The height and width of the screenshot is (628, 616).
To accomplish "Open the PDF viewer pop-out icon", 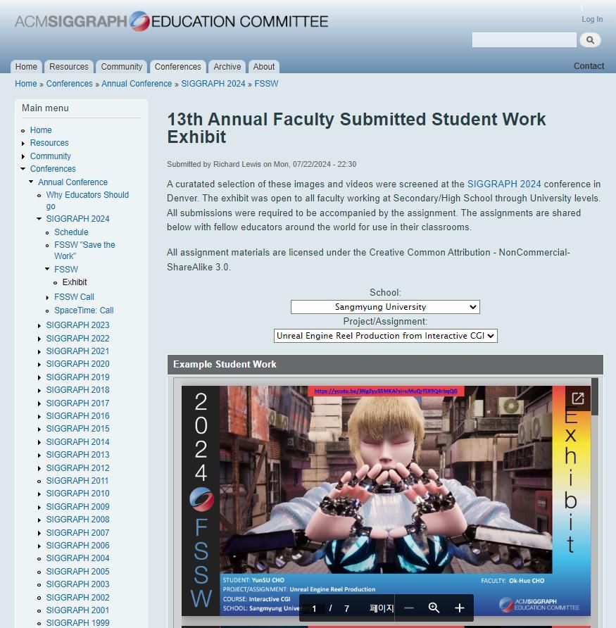I will coord(577,398).
